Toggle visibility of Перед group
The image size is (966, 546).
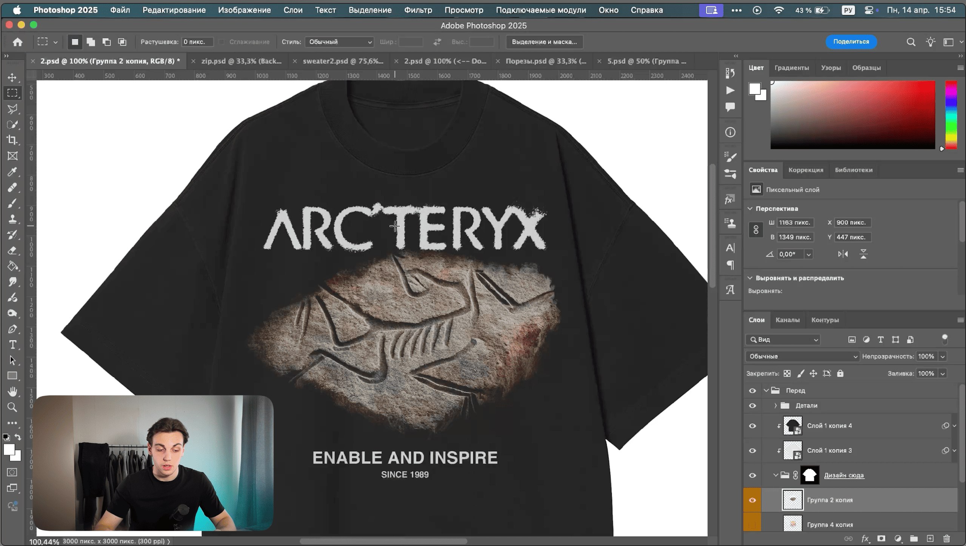coord(752,391)
